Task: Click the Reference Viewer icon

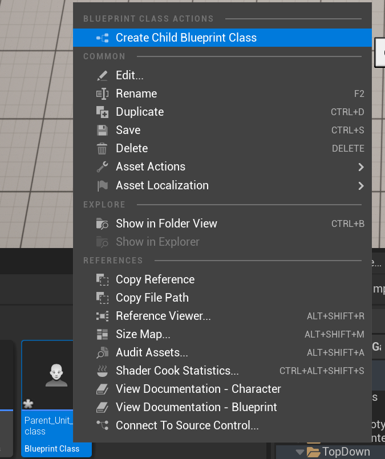Action: [103, 316]
